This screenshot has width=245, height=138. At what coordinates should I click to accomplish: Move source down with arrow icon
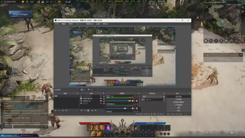[x=96, y=110]
